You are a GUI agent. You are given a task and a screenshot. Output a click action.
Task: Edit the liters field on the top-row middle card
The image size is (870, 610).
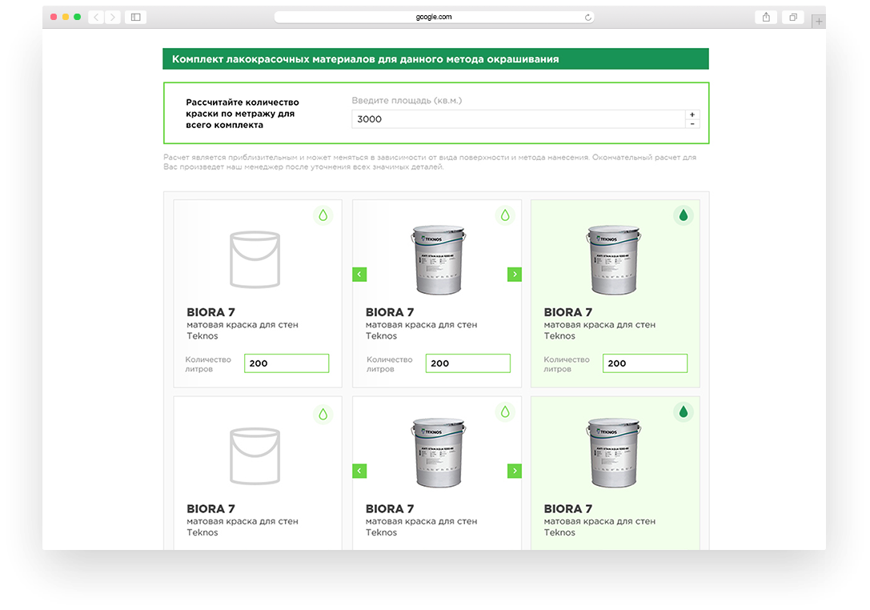click(x=468, y=363)
